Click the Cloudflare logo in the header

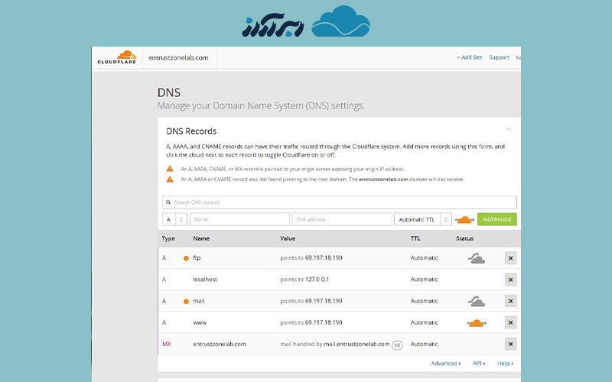pyautogui.click(x=116, y=57)
